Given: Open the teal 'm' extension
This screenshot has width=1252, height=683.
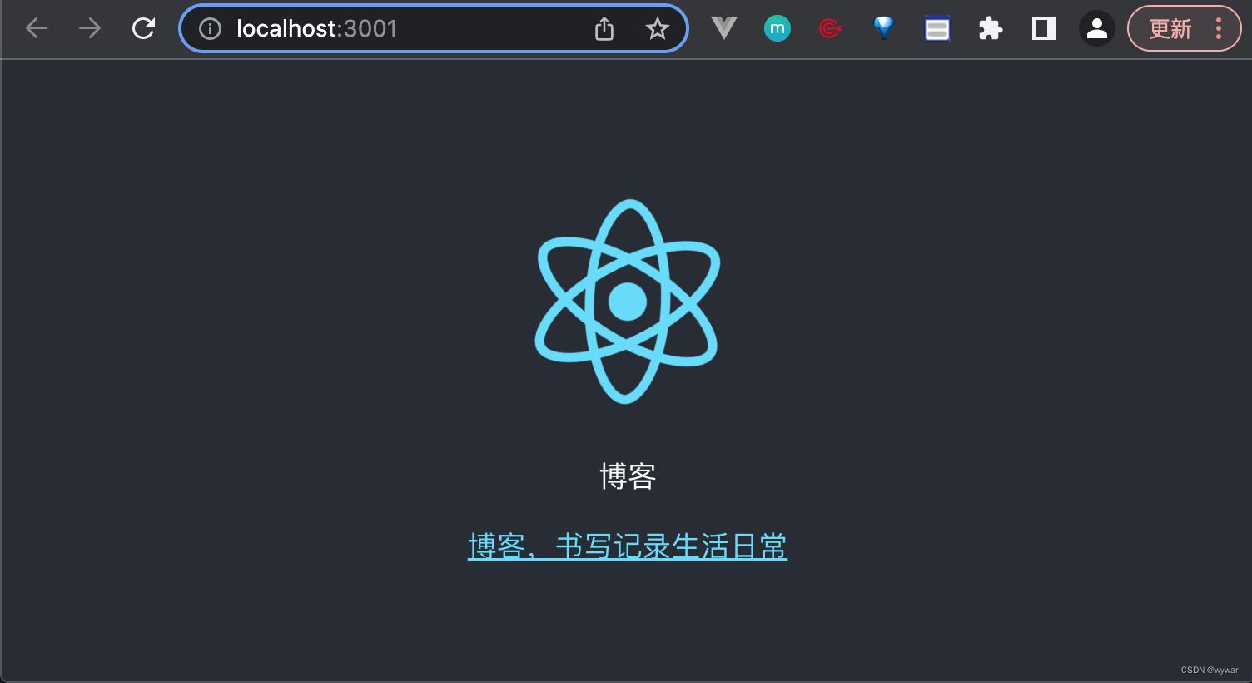Looking at the screenshot, I should [778, 28].
